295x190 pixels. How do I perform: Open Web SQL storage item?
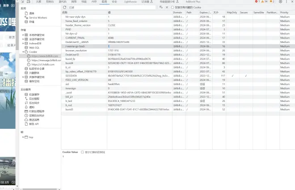(34, 47)
